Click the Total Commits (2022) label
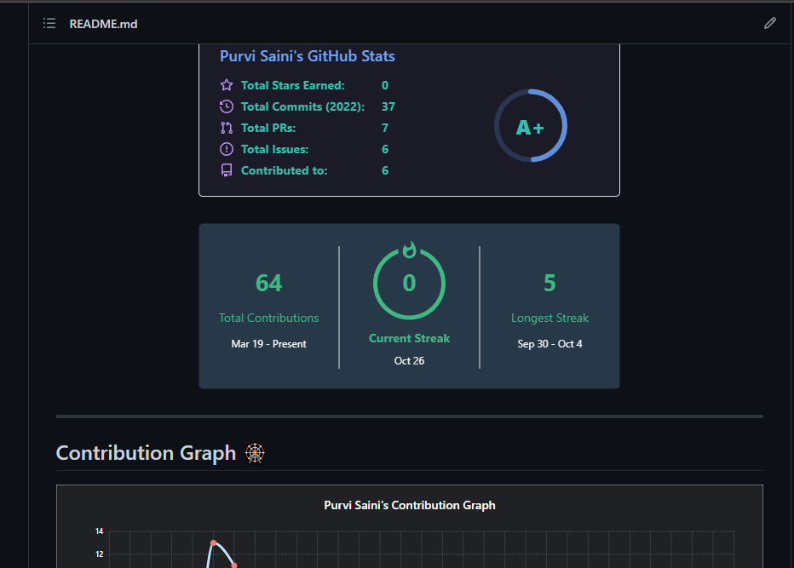Viewport: 794px width, 568px height. pyautogui.click(x=302, y=106)
